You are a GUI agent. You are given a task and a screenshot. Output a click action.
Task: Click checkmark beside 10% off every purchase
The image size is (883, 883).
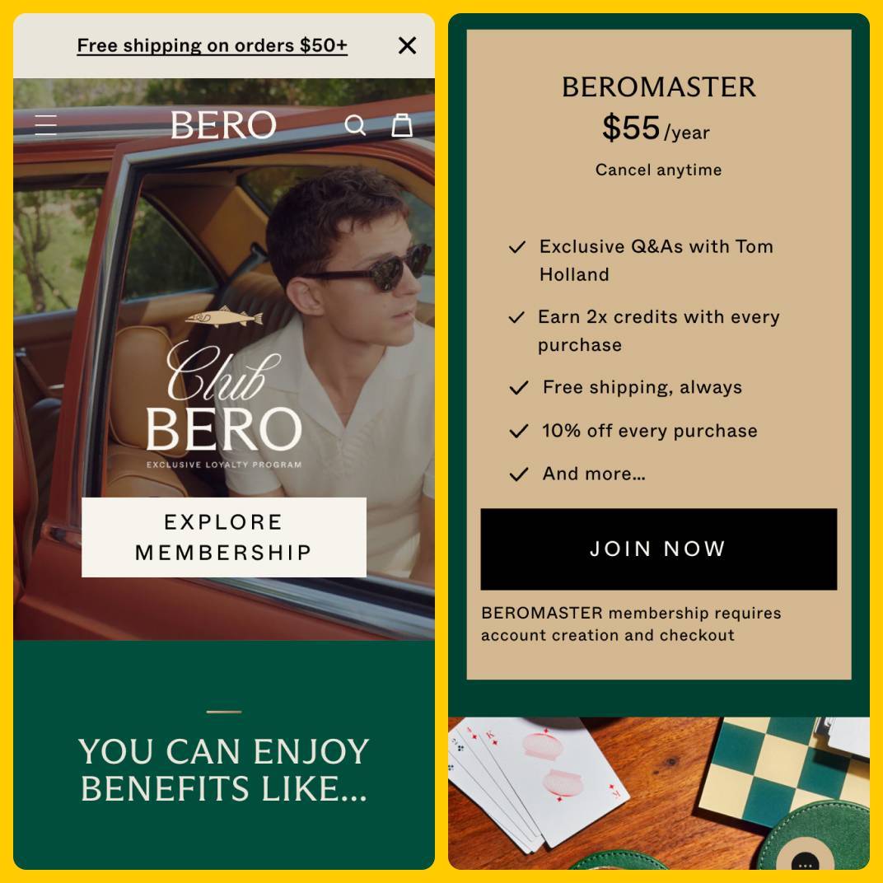coord(519,431)
